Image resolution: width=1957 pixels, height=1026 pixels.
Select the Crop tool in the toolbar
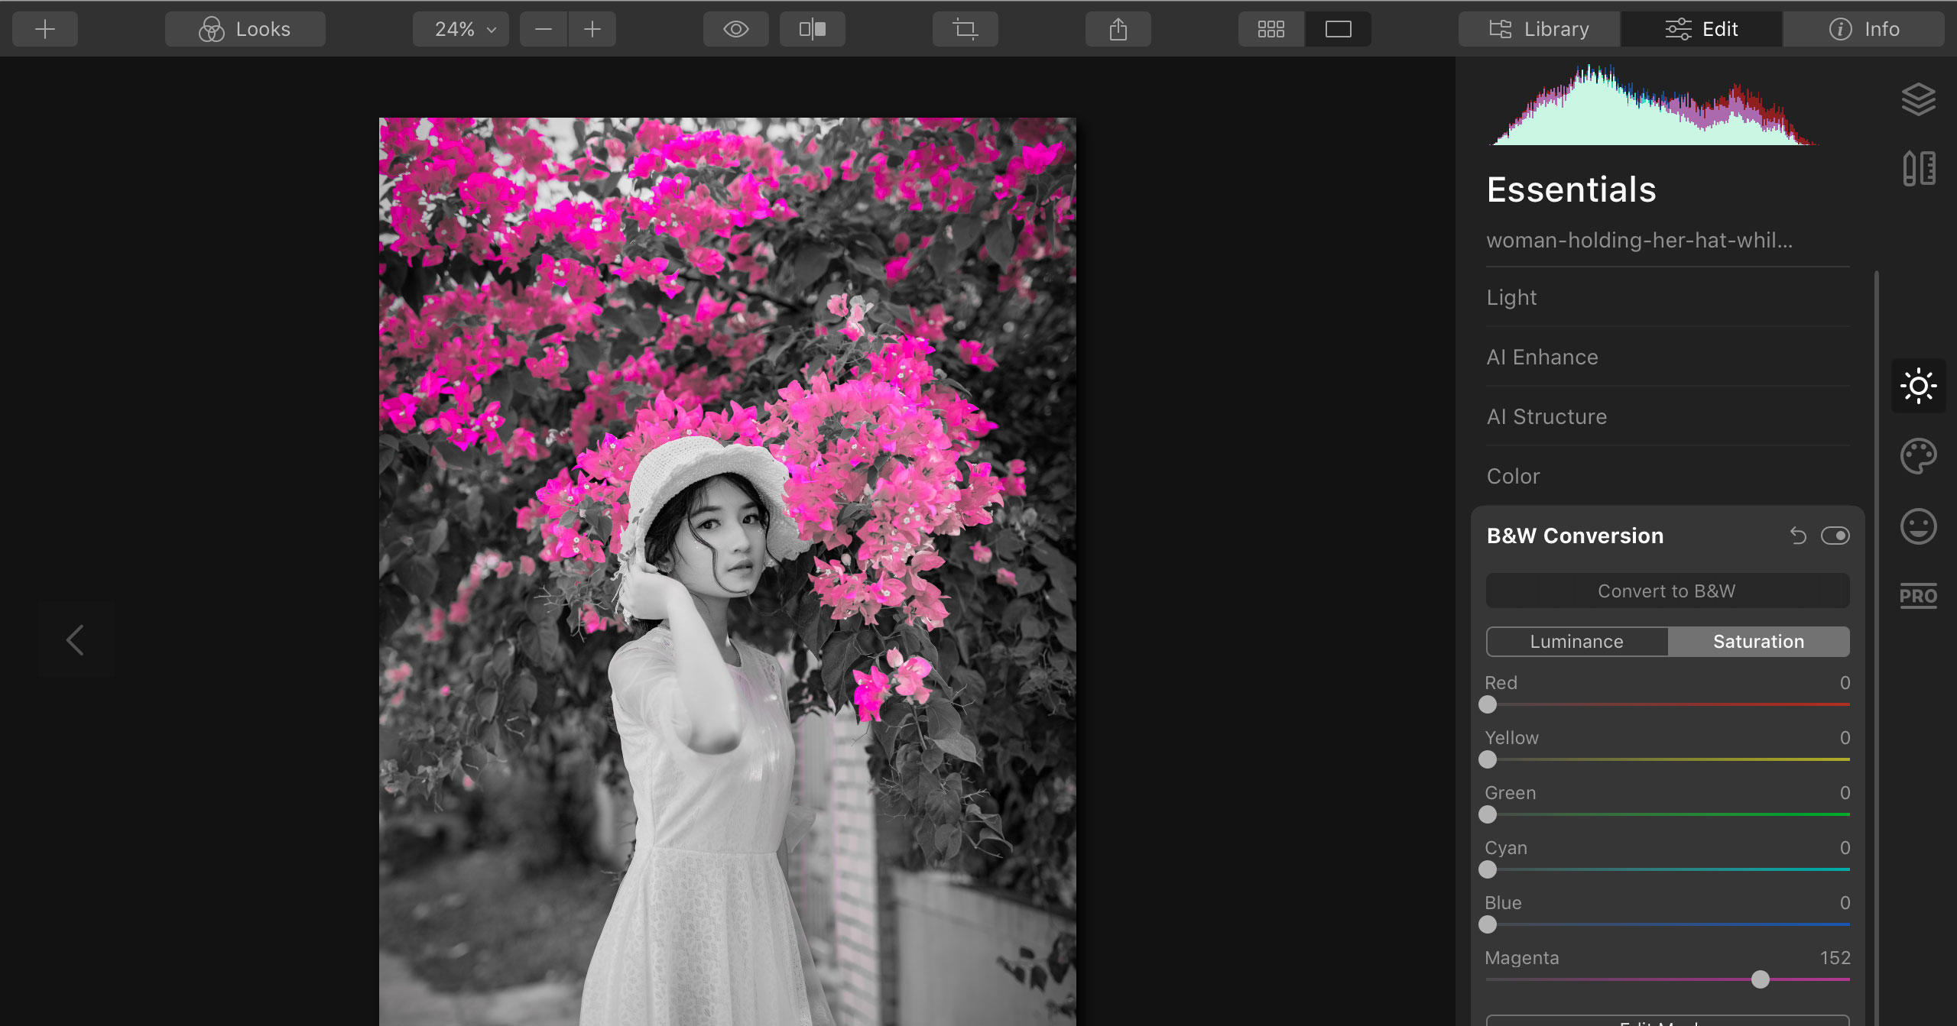[x=965, y=29]
